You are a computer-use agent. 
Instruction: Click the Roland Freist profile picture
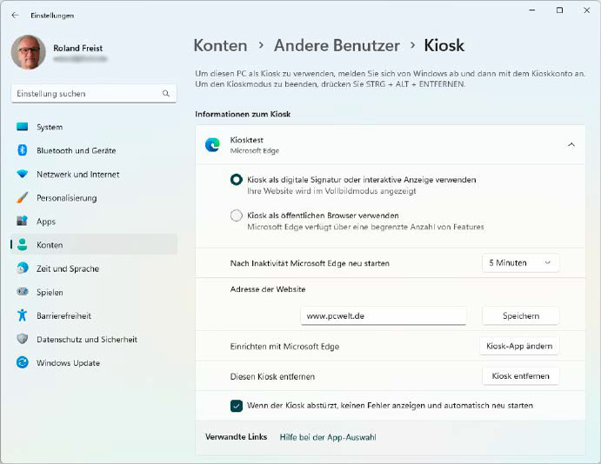28,52
